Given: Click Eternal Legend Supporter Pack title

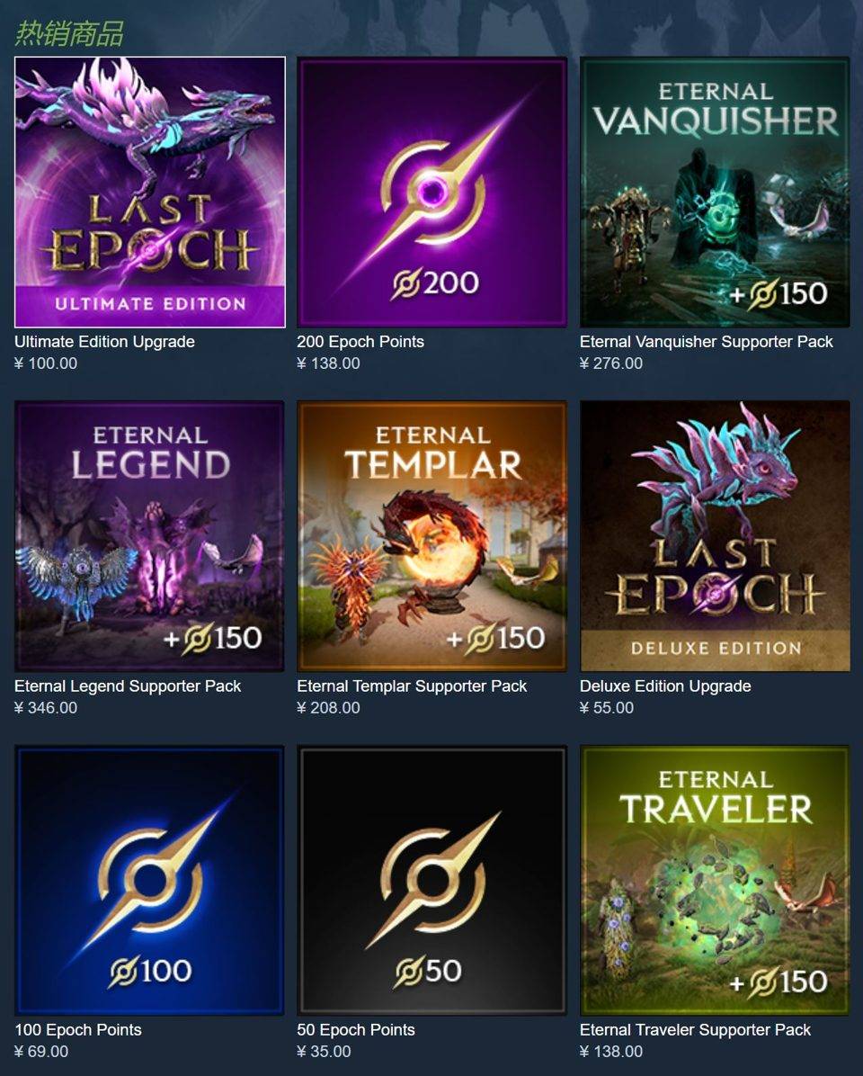Looking at the screenshot, I should (129, 686).
